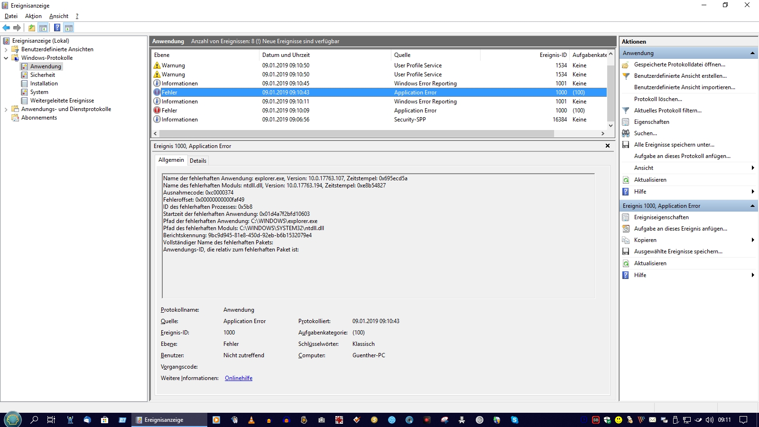Click the taskbar search magnifier
Screen dimensions: 759x427
point(34,420)
